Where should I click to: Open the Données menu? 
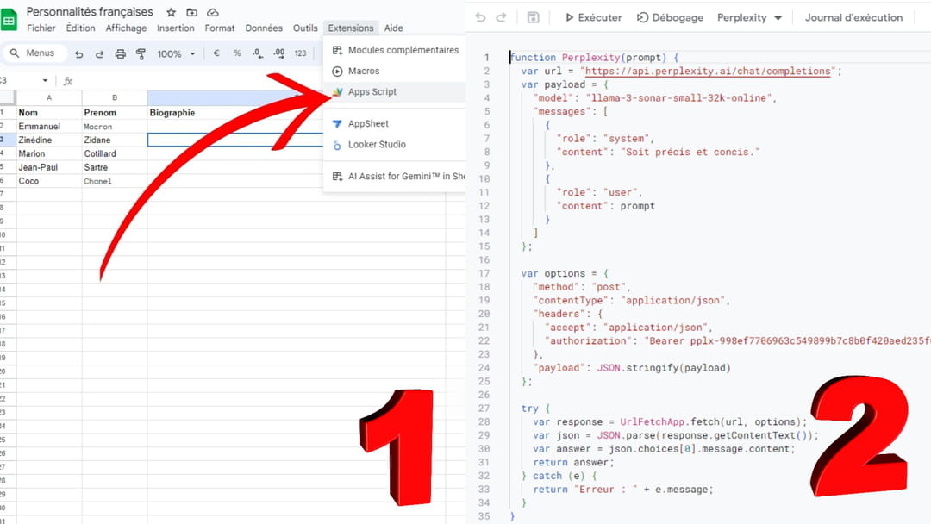(264, 28)
